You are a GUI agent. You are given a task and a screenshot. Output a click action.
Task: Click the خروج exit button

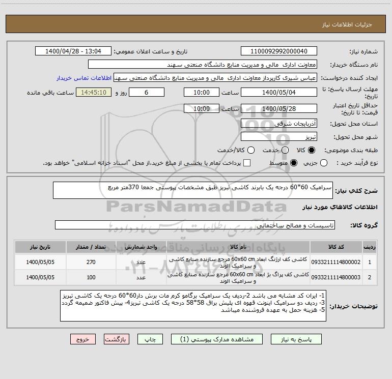83,339
